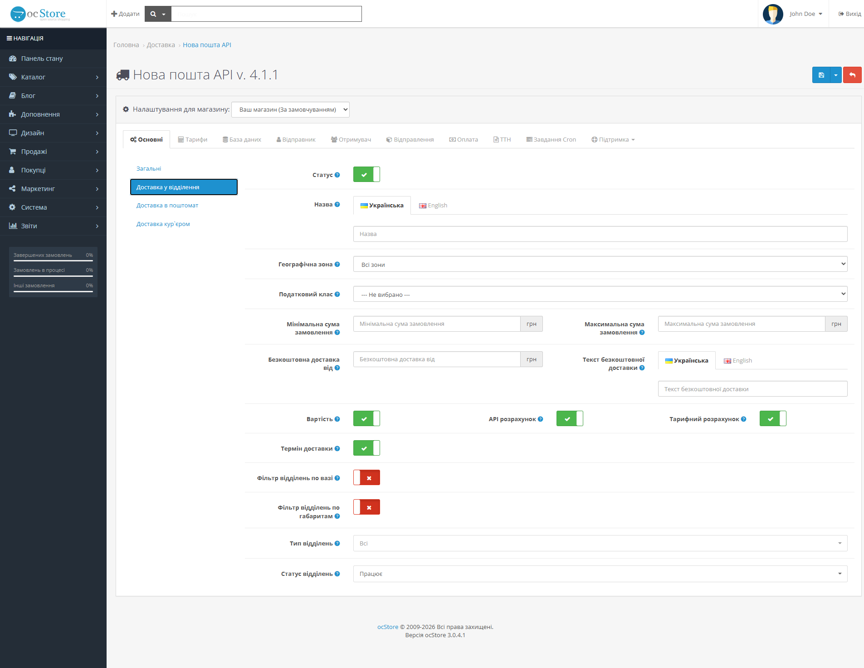Viewport: 864px width, 668px height.
Task: Click John Doe avatar picture
Action: pos(773,14)
